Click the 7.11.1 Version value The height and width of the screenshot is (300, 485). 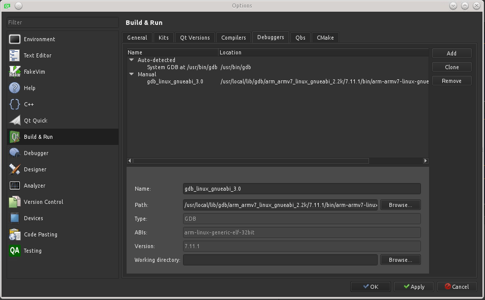point(301,246)
